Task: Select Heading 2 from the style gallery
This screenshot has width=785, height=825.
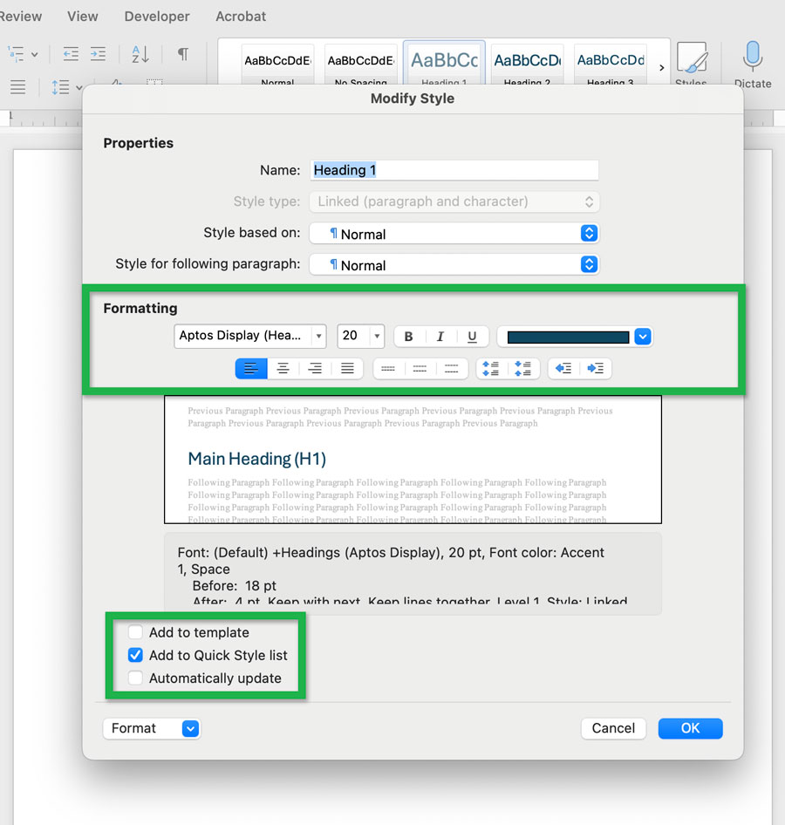Action: click(527, 63)
